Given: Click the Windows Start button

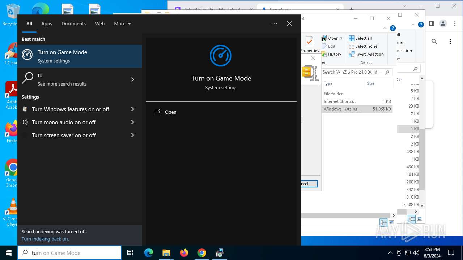Looking at the screenshot, I should (9, 253).
